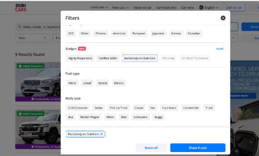The height and width of the screenshot is (156, 259).
Task: Choose Petrol fuel type
Action: click(x=72, y=83)
